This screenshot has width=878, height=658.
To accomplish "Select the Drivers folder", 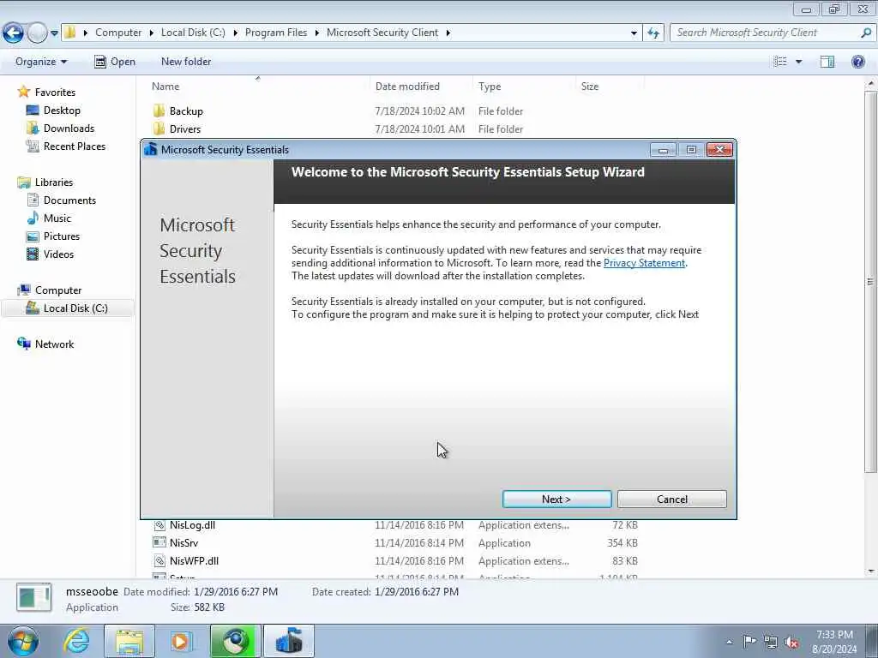I will click(x=185, y=129).
